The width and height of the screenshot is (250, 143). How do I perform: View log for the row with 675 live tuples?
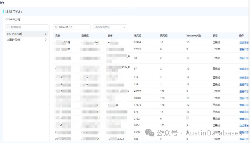(x=244, y=112)
